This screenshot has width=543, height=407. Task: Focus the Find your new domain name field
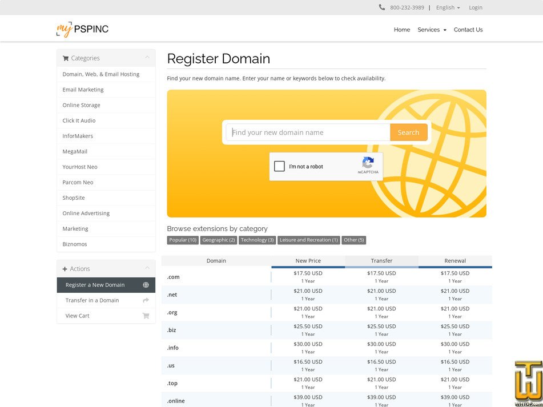tap(308, 132)
